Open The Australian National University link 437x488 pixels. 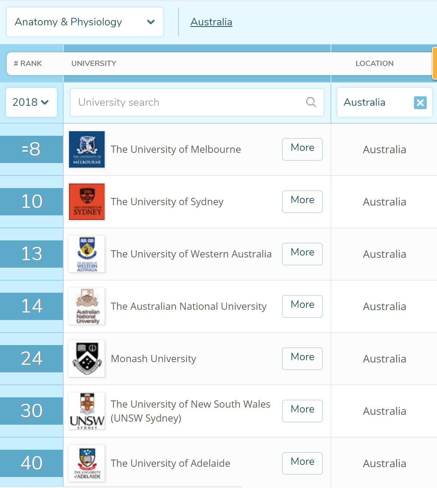click(188, 306)
